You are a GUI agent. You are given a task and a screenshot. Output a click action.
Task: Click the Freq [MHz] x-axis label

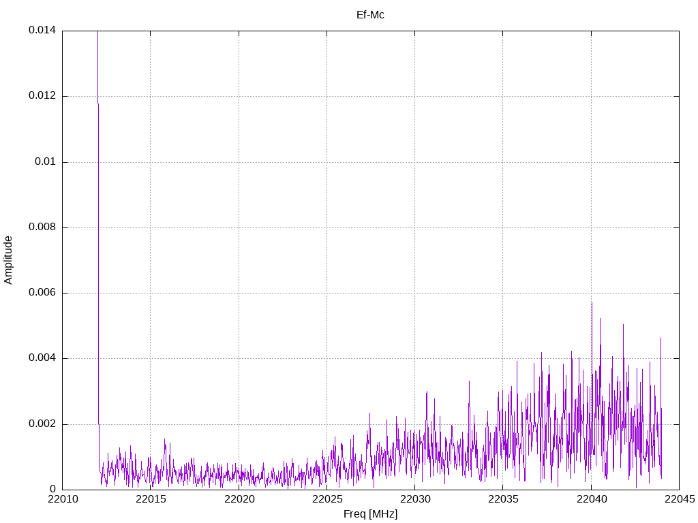coord(370,514)
